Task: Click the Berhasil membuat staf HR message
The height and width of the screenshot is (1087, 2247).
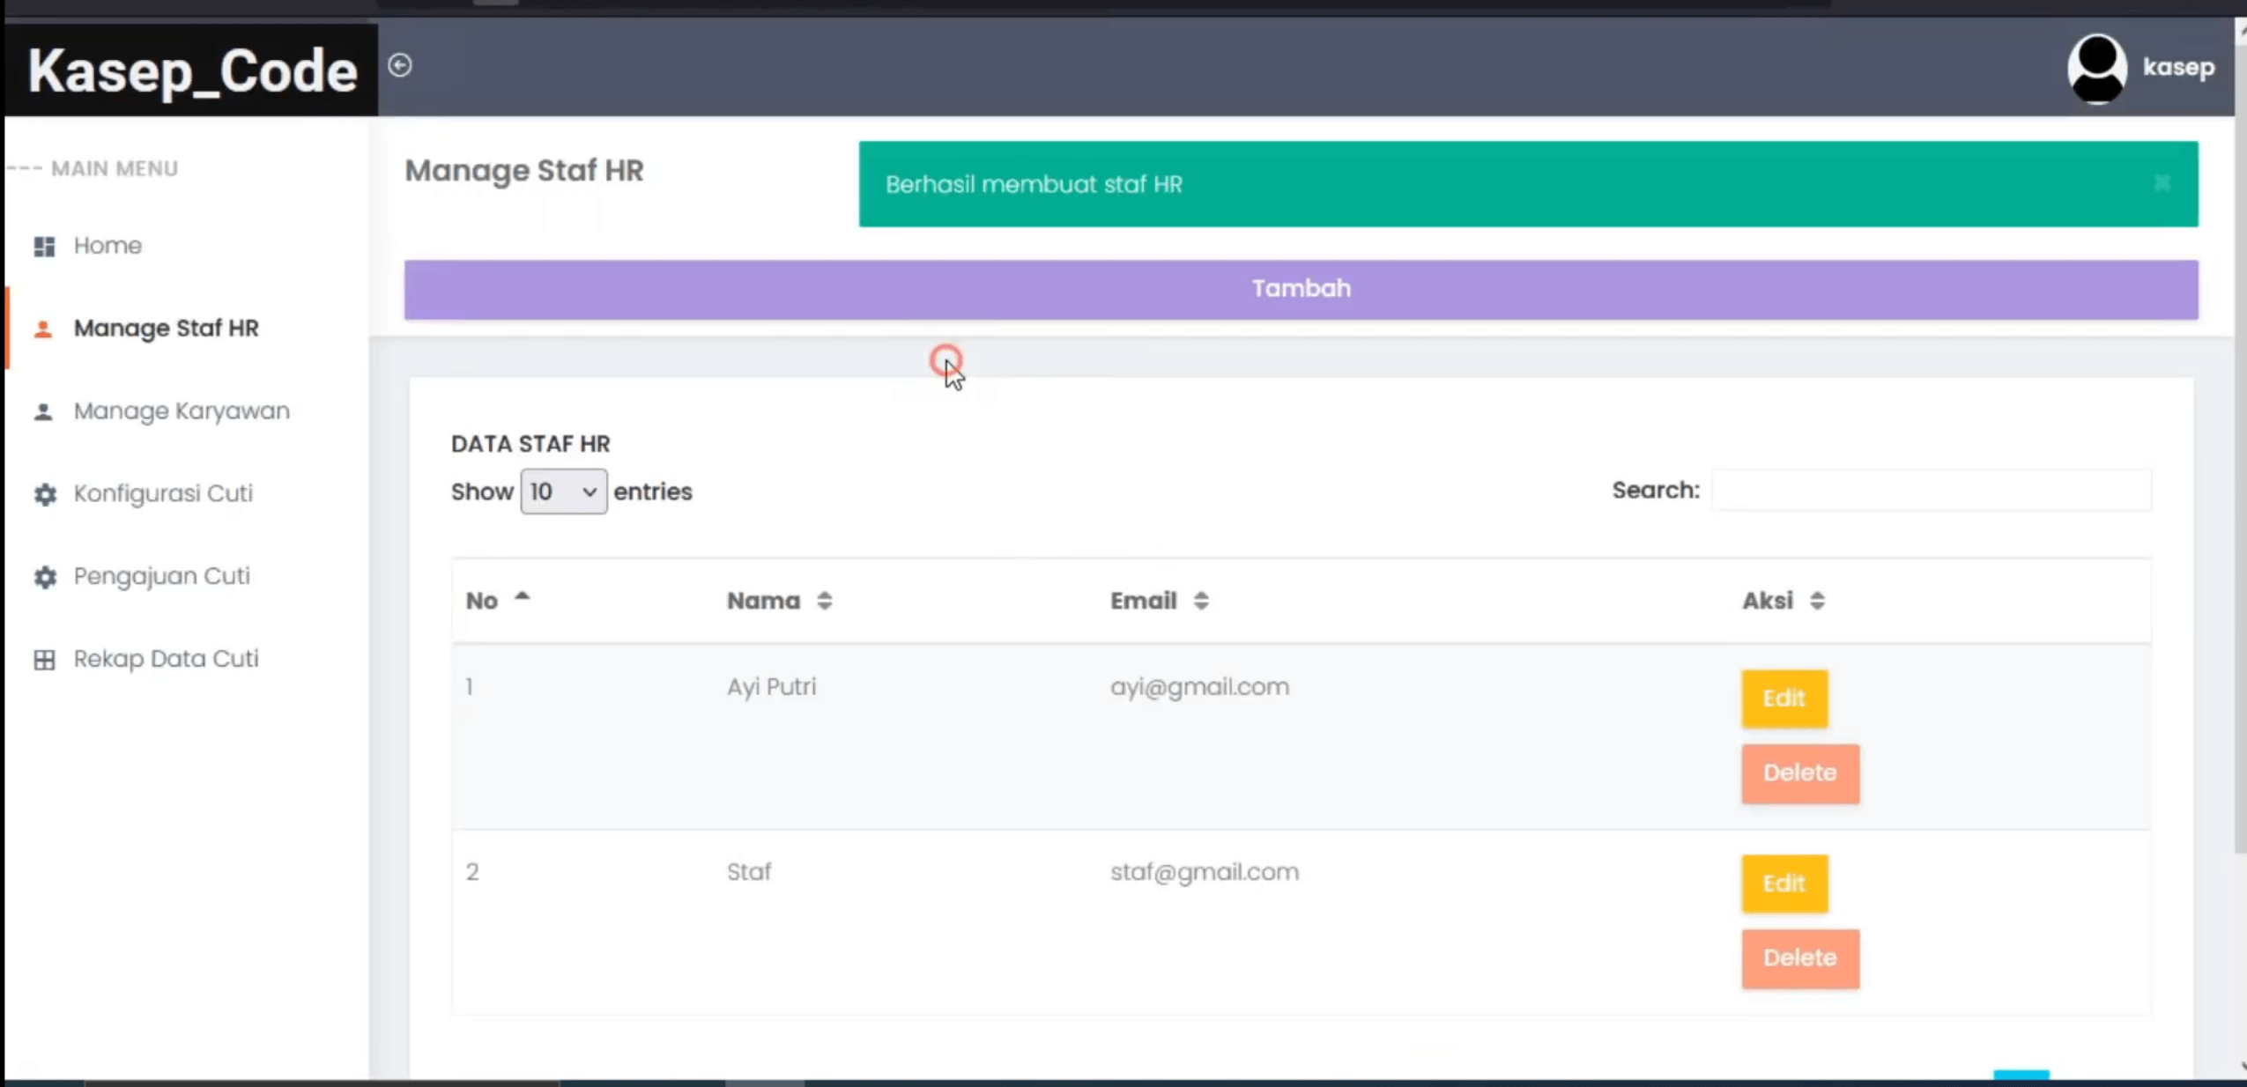Action: 1034,184
